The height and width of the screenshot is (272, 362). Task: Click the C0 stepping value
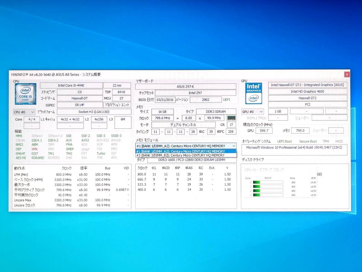tap(80, 92)
